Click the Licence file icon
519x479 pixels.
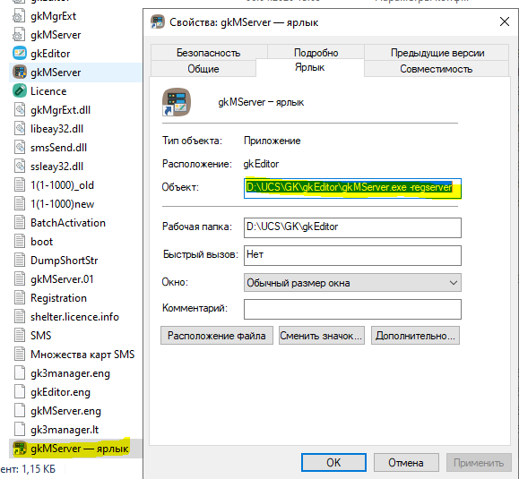tap(20, 91)
